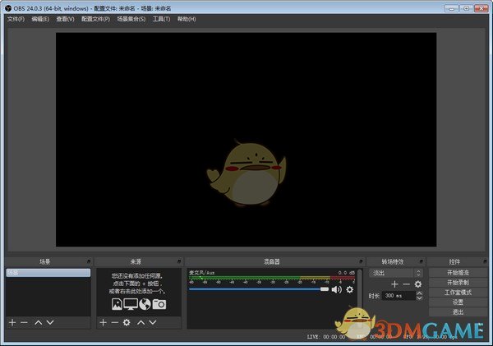Viewport: 493px width, 346px height.
Task: Move the scene down in Scenes panel
Action: (50, 322)
